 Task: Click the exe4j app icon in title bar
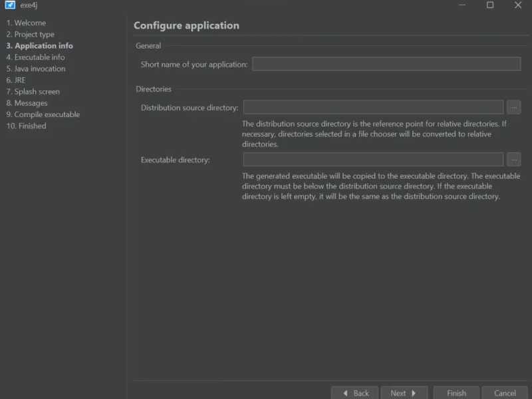point(10,5)
